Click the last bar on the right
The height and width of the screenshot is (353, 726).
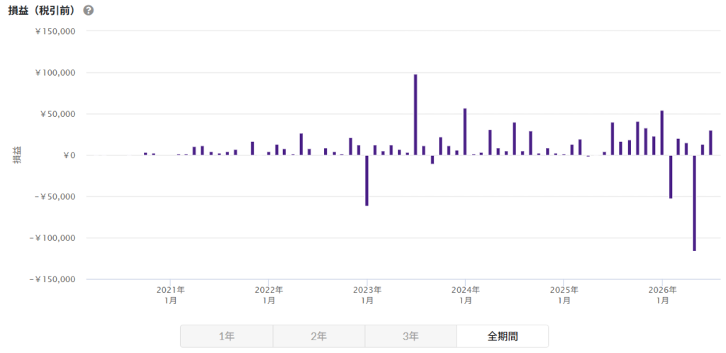pyautogui.click(x=710, y=143)
